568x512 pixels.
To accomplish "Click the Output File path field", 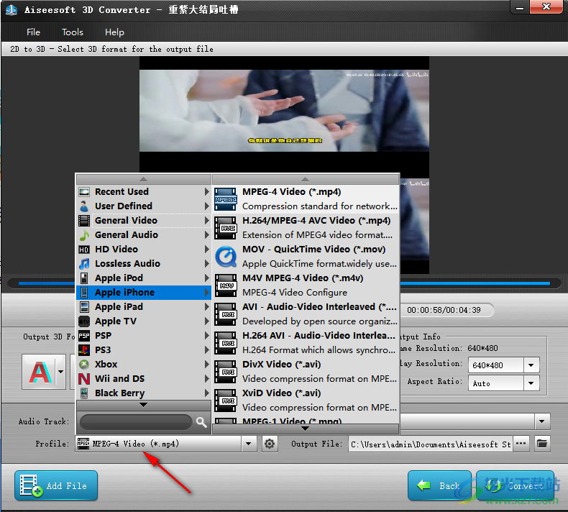I will 430,444.
